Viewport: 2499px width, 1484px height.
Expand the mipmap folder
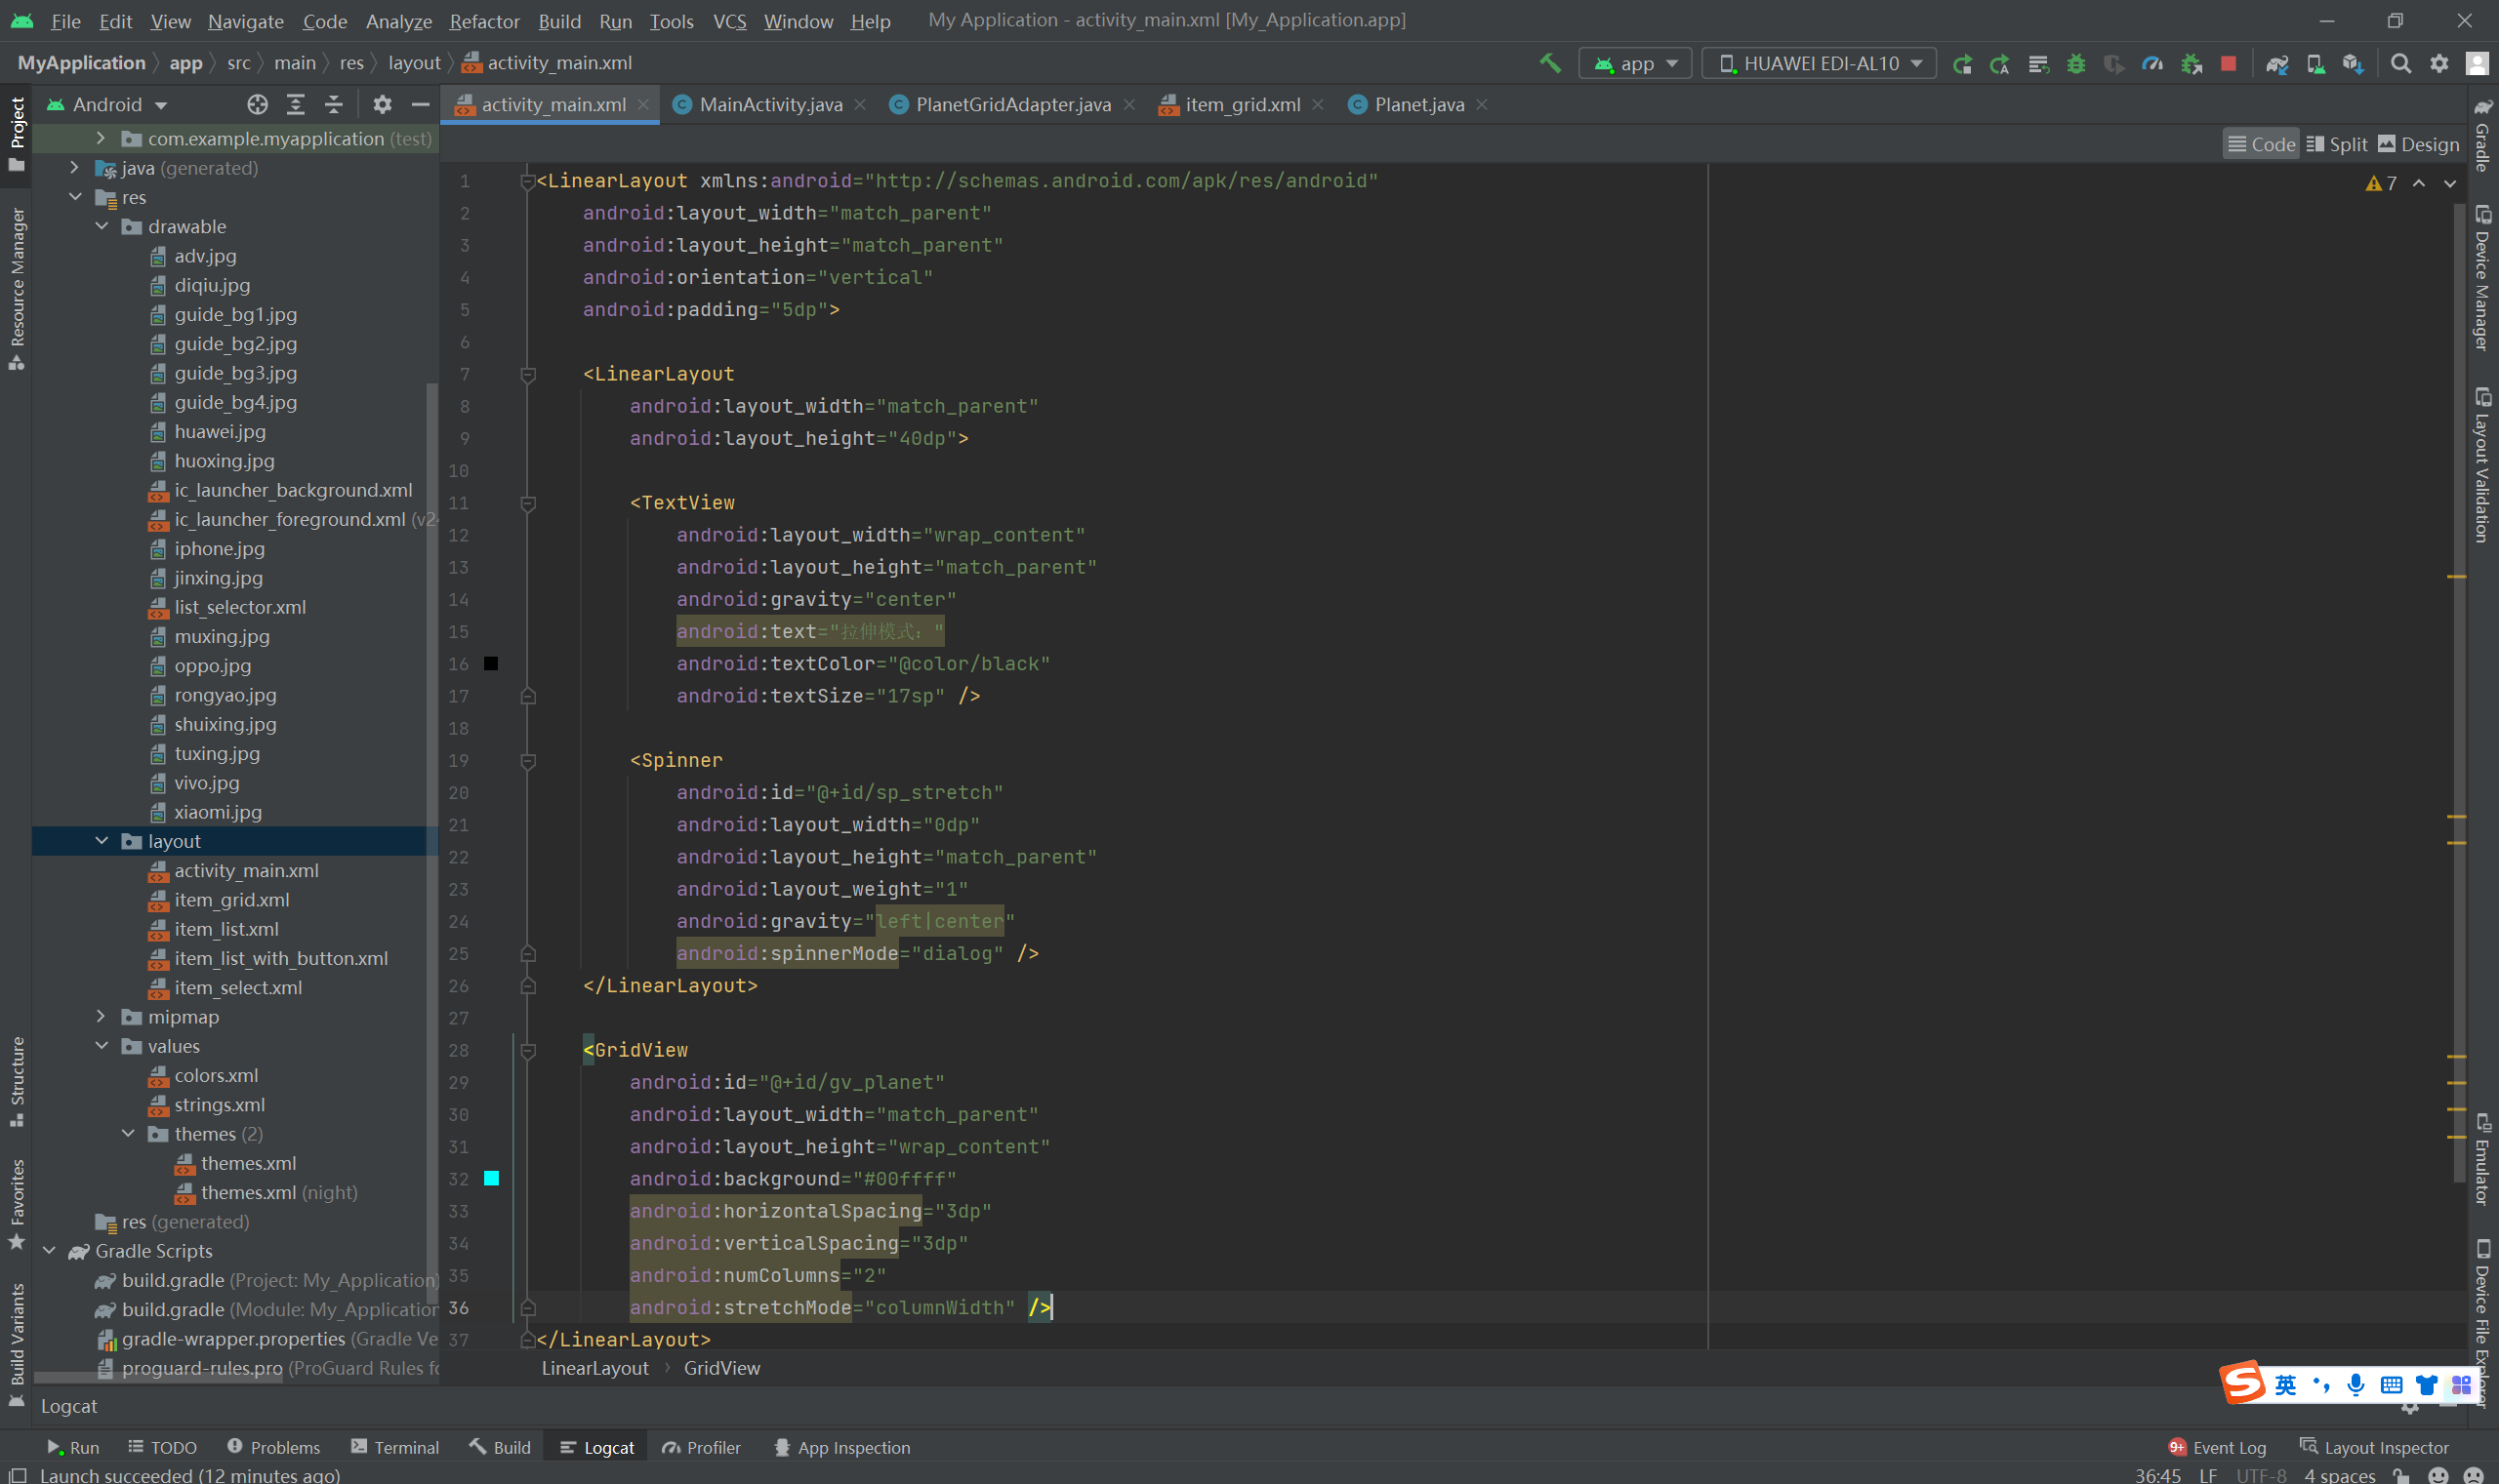(x=102, y=1016)
